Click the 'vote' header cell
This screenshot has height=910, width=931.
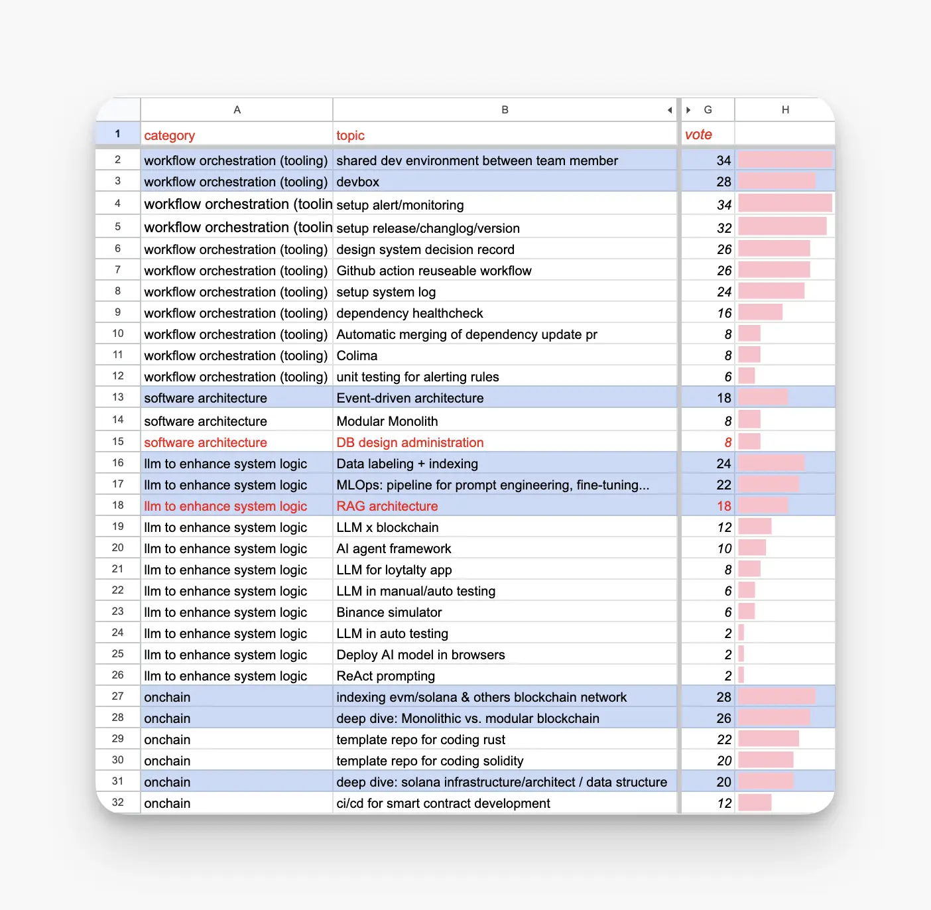[708, 134]
